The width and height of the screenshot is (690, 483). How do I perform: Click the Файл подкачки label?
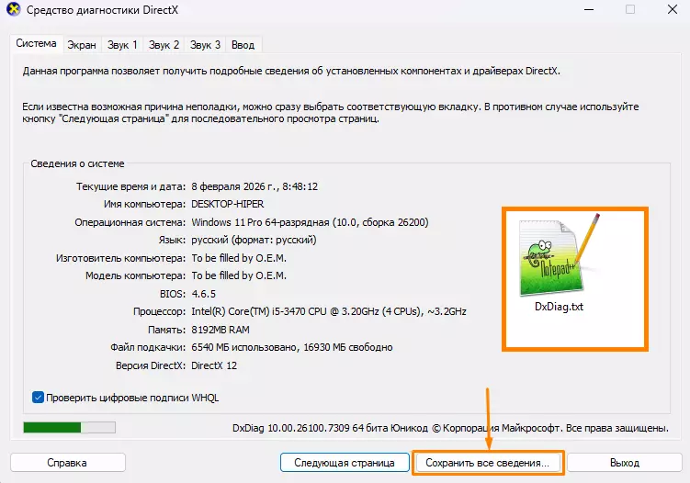pyautogui.click(x=148, y=347)
